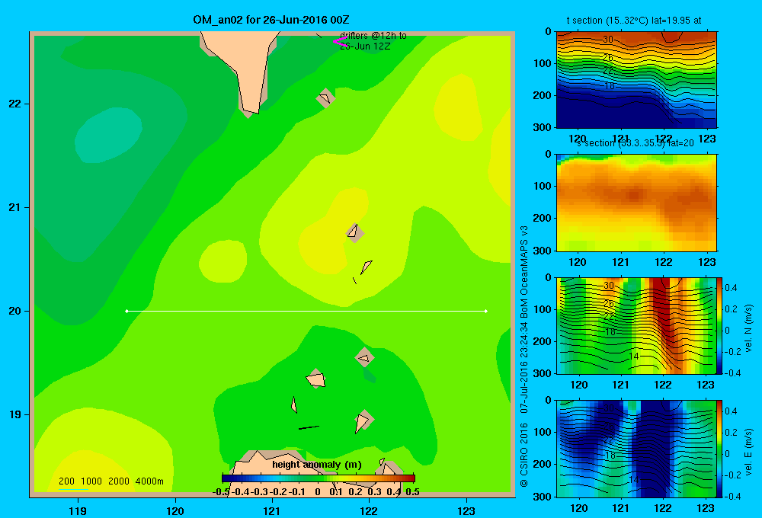Select the left endpoint of the white transect line
The width and height of the screenshot is (762, 518).
click(x=126, y=311)
